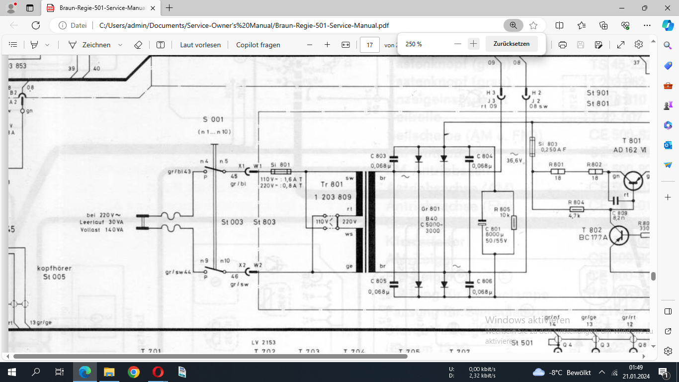Close the Braun-Regie-501-Service-Manual tab

pos(152,8)
